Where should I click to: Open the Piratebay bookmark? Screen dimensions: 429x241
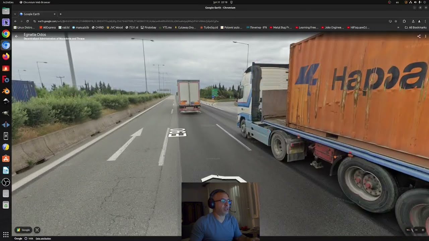point(148,27)
